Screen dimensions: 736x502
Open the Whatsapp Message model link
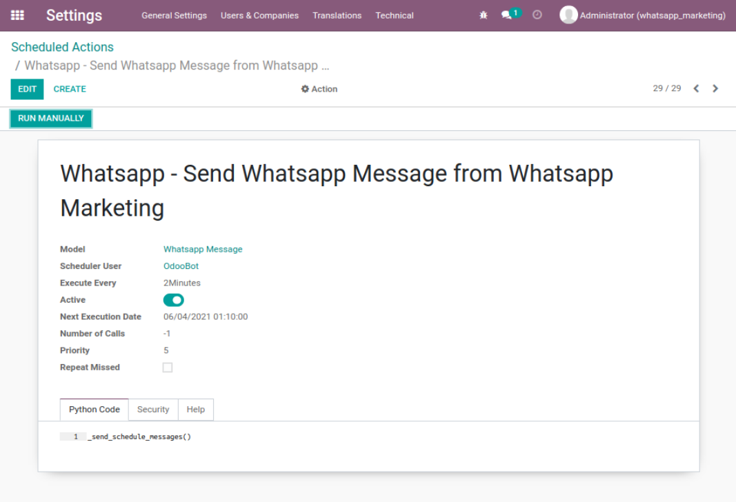203,249
